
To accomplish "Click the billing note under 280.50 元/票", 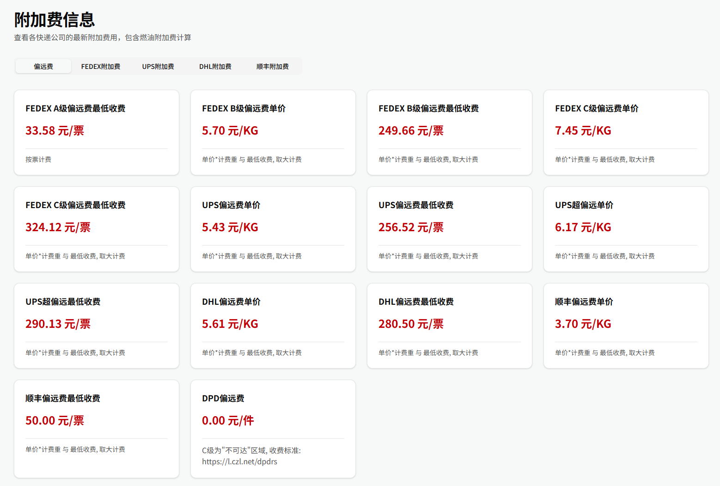I will (428, 353).
